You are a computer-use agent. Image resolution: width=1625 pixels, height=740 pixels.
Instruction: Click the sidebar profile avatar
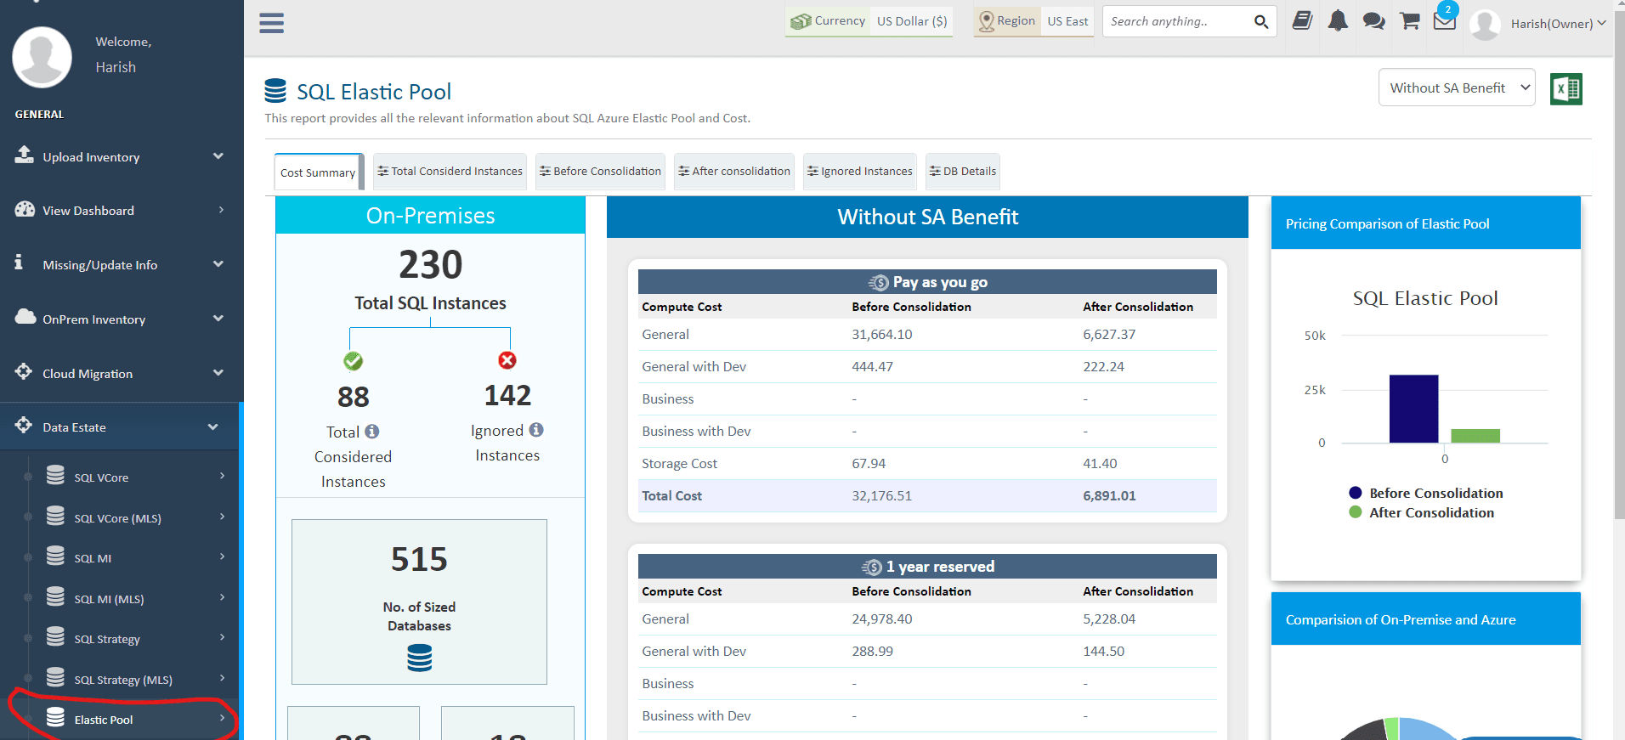pos(42,57)
